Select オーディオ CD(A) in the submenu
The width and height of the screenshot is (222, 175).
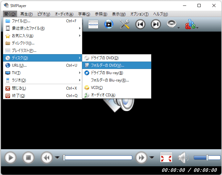coord(117,95)
